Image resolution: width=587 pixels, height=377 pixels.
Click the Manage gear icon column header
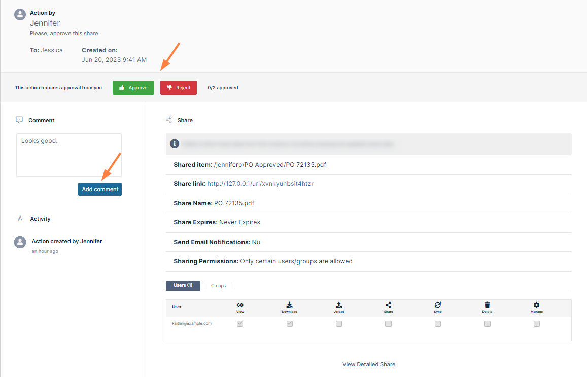(536, 305)
